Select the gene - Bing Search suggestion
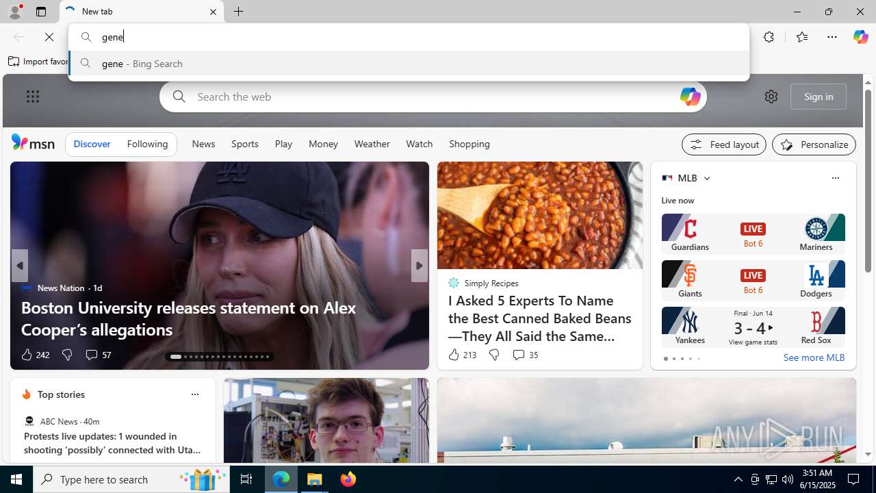The height and width of the screenshot is (493, 876). click(x=409, y=63)
